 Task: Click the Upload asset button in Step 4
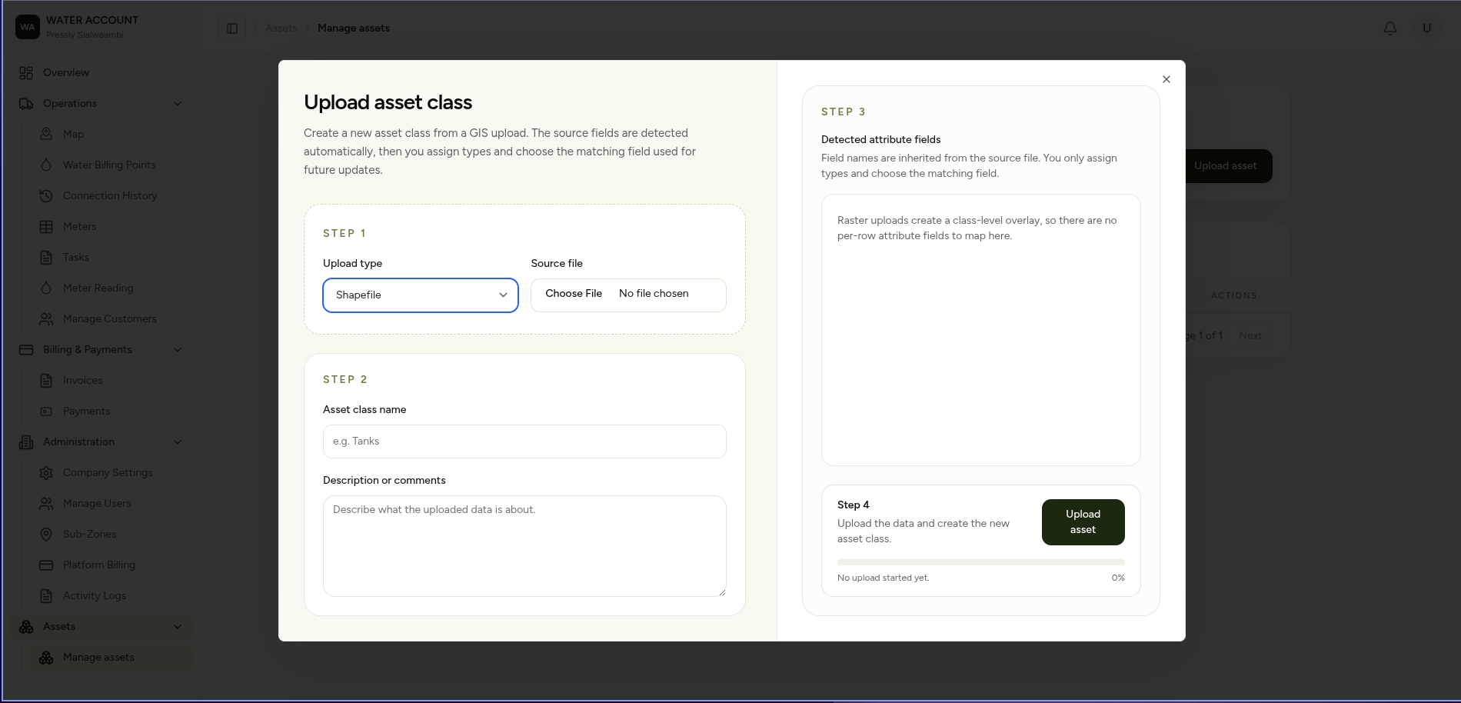(x=1083, y=522)
